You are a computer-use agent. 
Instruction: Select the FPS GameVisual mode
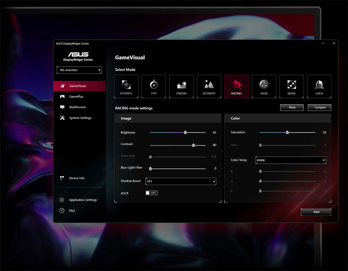[153, 86]
